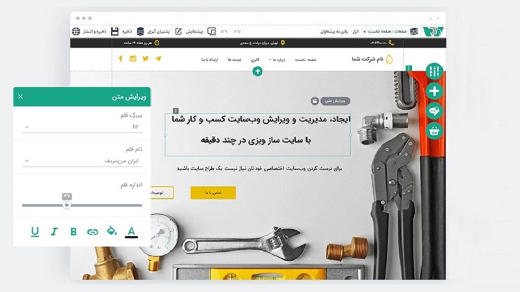Image resolution: width=520 pixels, height=292 pixels.
Task: Open the shopping basket icon on right sidebar
Action: [x=434, y=132]
